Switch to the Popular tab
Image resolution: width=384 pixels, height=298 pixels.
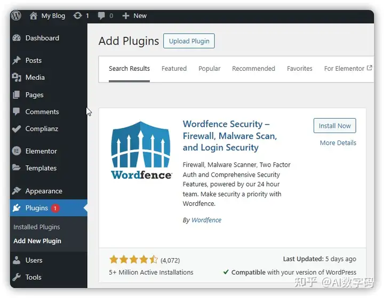click(210, 69)
